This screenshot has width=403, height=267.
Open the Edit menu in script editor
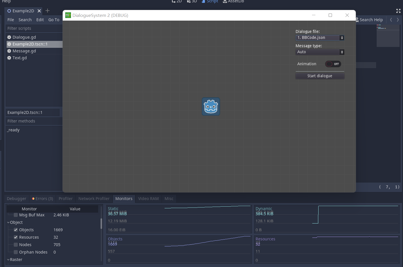(40, 20)
